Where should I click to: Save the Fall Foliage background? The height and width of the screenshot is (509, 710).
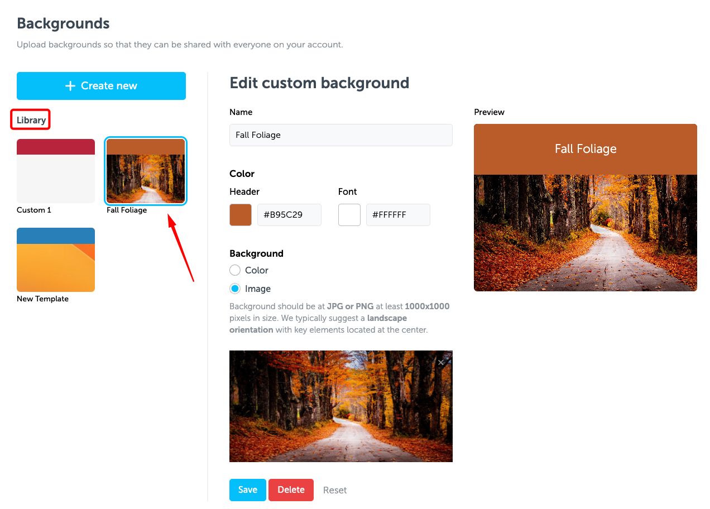click(247, 489)
